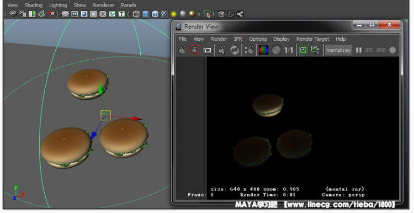Toggle the Gate Mask icon
Viewport: 414px width, 213px height.
tap(93, 14)
